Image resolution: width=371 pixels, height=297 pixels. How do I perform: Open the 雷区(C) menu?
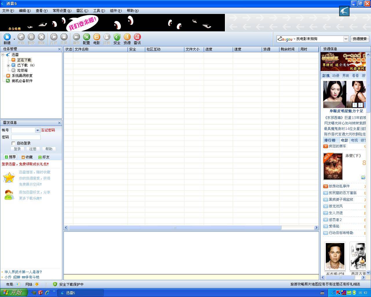pyautogui.click(x=82, y=11)
